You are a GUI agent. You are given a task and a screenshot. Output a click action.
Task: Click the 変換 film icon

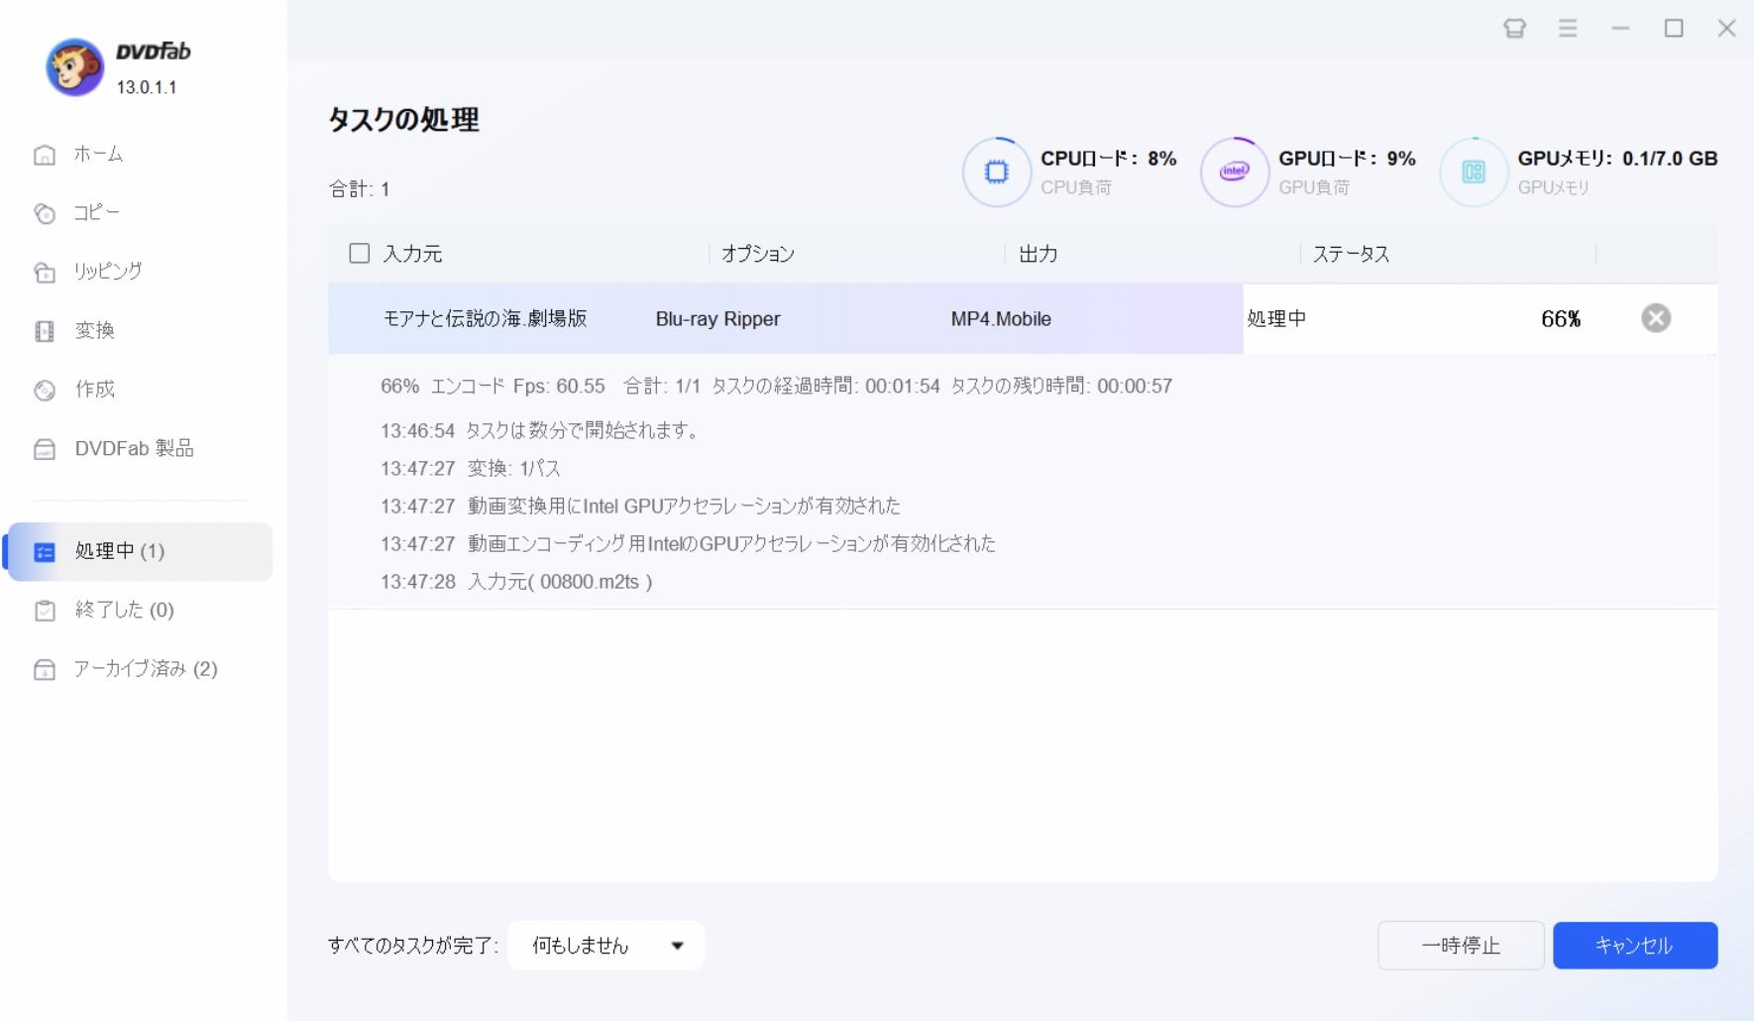pyautogui.click(x=45, y=331)
